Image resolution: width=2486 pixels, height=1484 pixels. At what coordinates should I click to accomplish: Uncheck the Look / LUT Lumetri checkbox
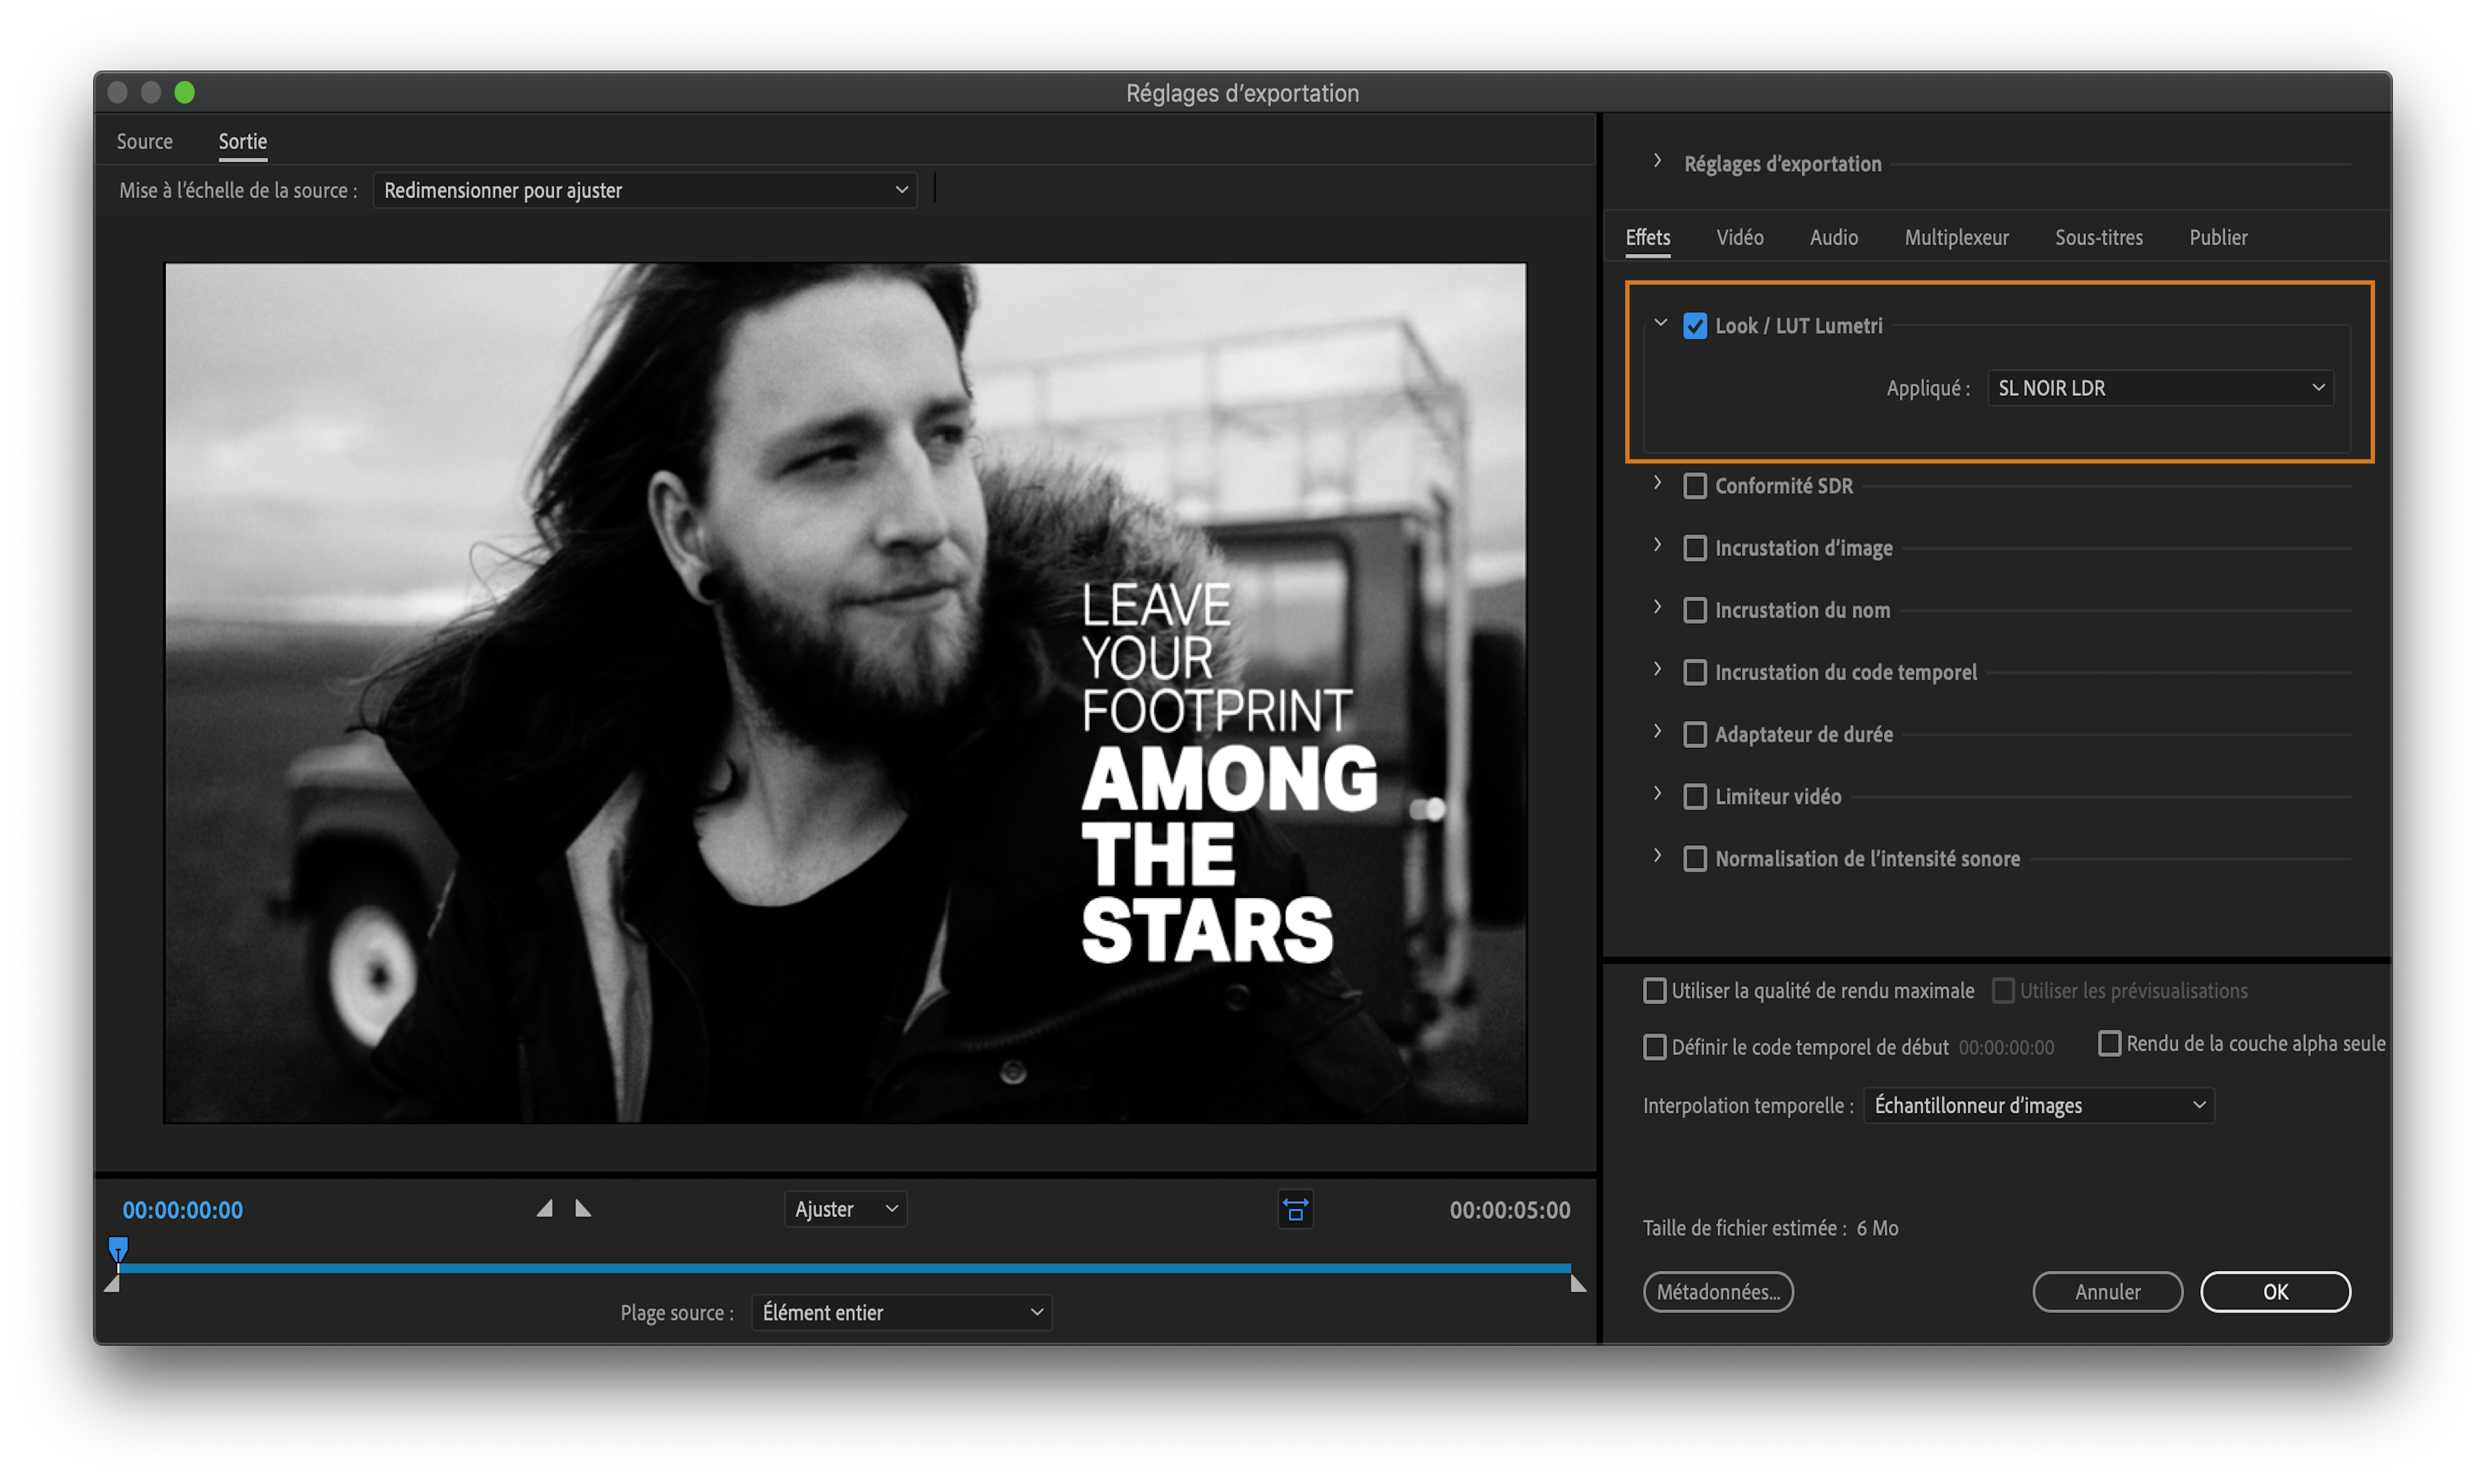pyautogui.click(x=1695, y=326)
